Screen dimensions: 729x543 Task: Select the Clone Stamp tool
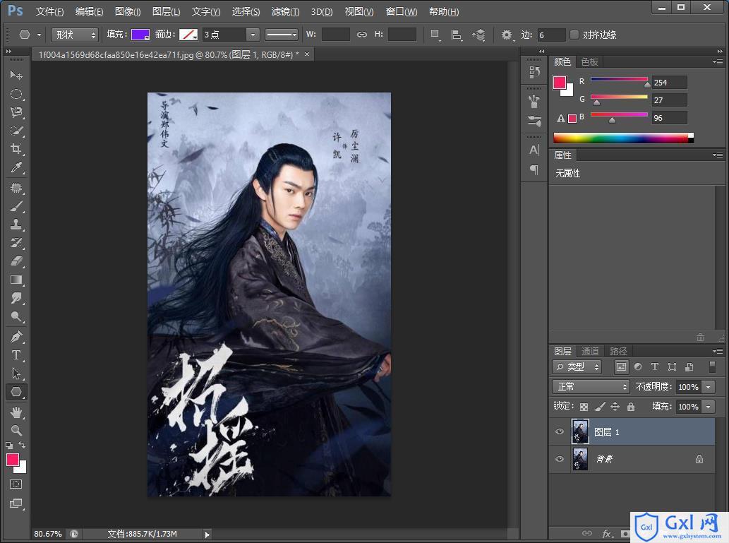coord(16,225)
